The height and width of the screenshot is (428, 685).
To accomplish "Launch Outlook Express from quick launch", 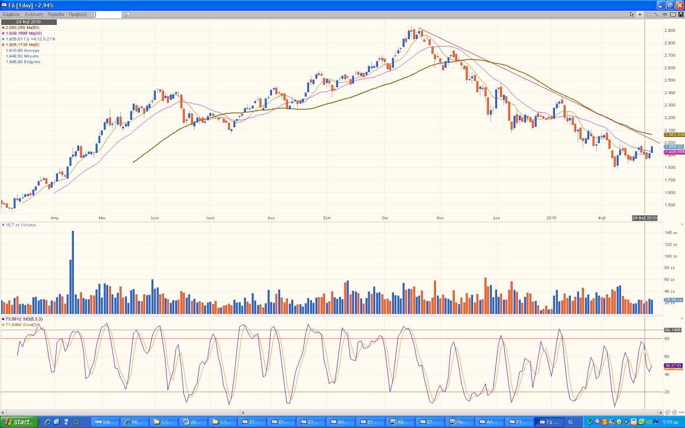I will point(57,422).
